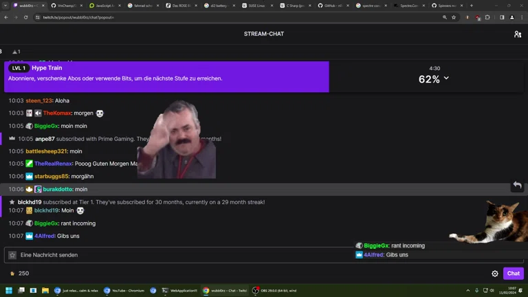This screenshot has width=528, height=297.
Task: Click green badge next to TheRealRenax
Action: pos(30,164)
